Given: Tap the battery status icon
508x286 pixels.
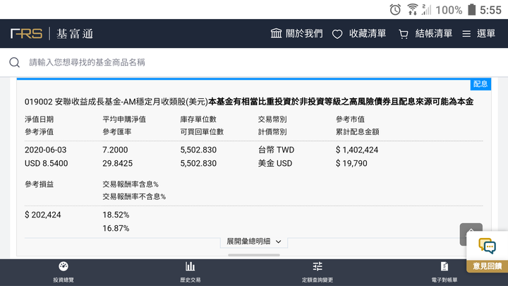Looking at the screenshot, I should (x=472, y=10).
